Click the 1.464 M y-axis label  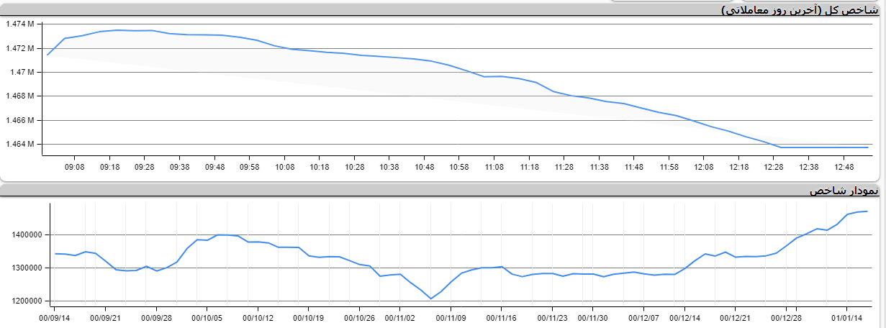pyautogui.click(x=20, y=144)
